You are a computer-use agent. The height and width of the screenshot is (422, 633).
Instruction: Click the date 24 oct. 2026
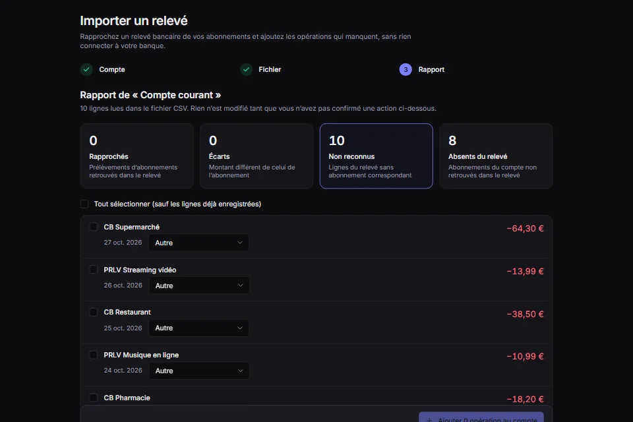point(123,371)
